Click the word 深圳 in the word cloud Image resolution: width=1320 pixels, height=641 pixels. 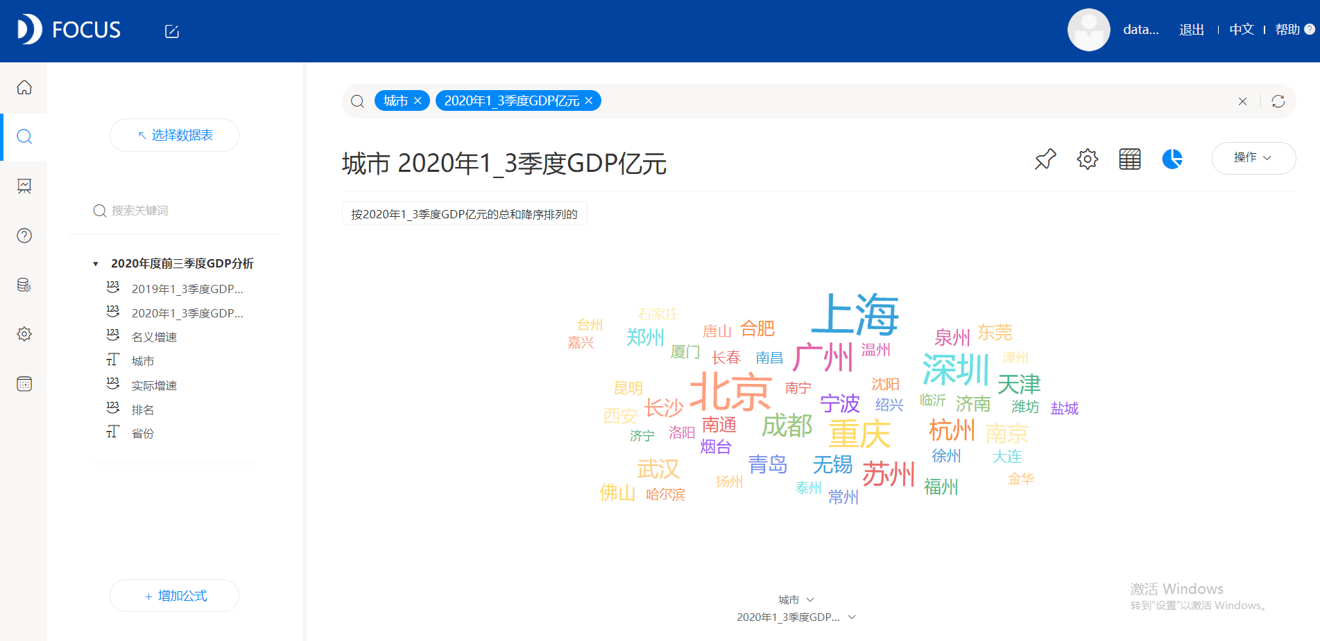click(x=955, y=369)
